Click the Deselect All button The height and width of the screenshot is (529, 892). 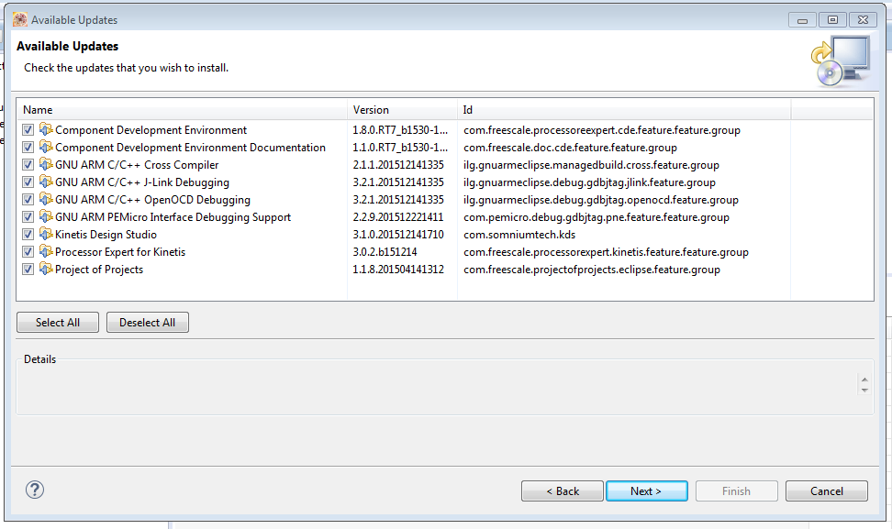point(148,322)
